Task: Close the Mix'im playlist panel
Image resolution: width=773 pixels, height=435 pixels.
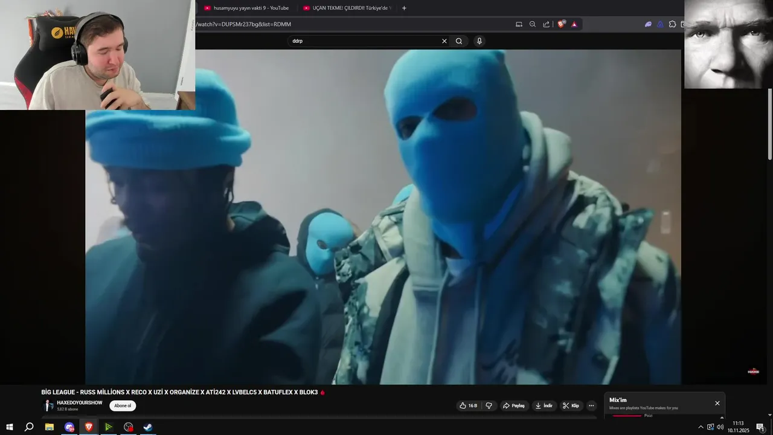Action: coord(717,403)
